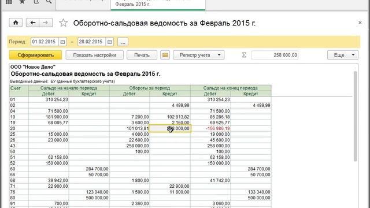
Task: Open the history icon in top bar
Action: click(x=36, y=2)
